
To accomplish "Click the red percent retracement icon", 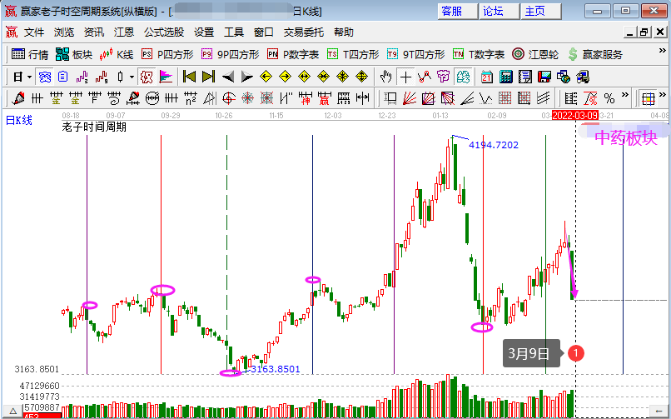I will coord(590,98).
